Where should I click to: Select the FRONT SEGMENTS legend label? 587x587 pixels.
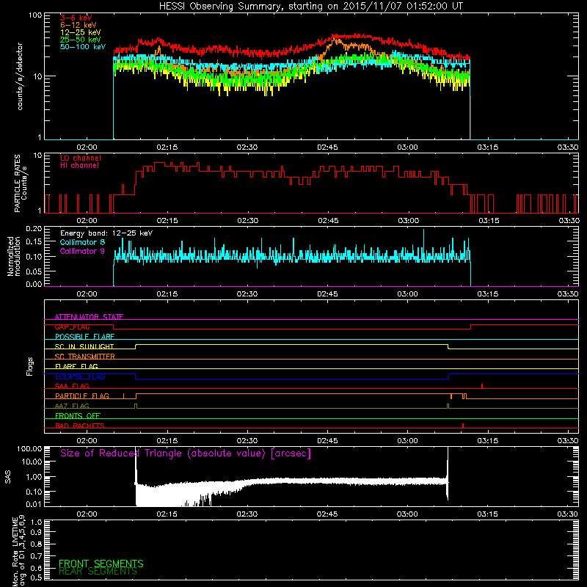pos(101,564)
